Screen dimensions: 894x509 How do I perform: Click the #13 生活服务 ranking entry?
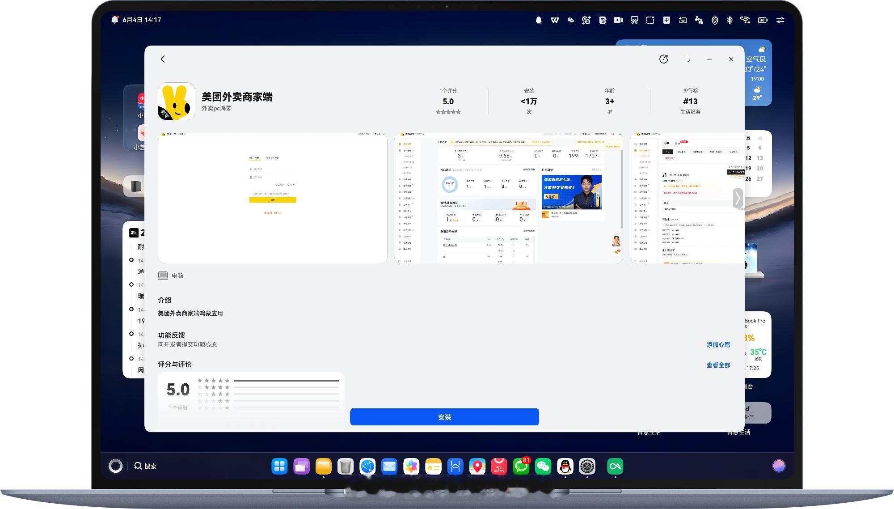(x=690, y=102)
